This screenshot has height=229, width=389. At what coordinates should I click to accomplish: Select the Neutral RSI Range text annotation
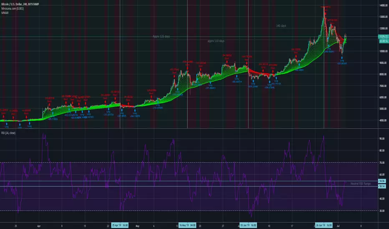pos(361,184)
